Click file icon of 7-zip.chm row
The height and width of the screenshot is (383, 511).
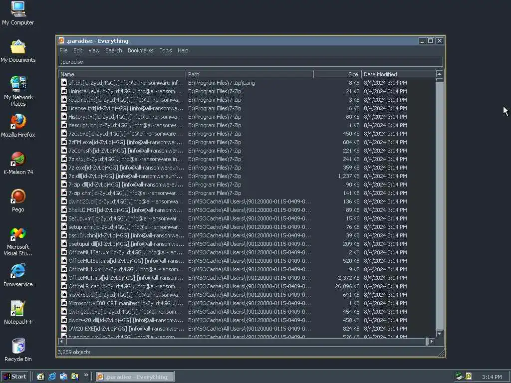coord(64,193)
